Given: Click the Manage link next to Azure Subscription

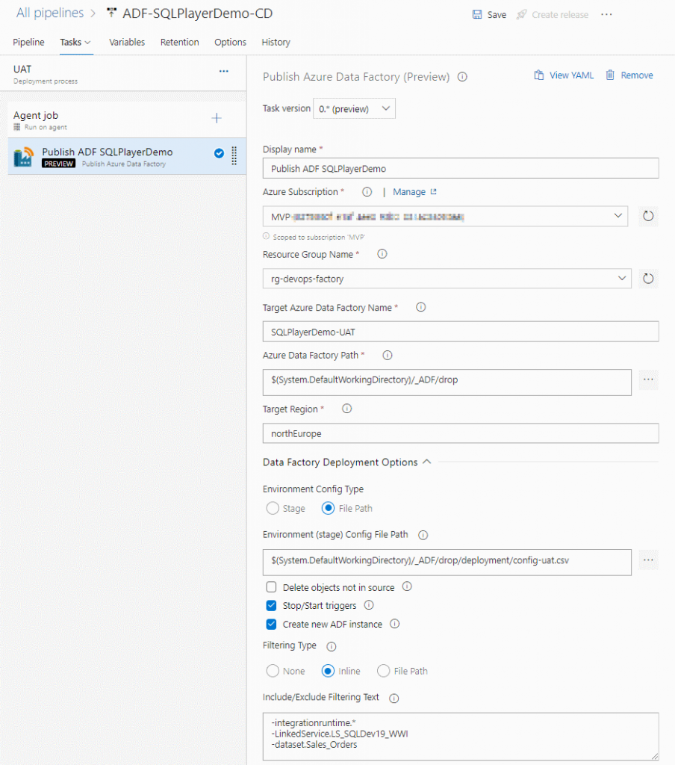Looking at the screenshot, I should [x=409, y=191].
